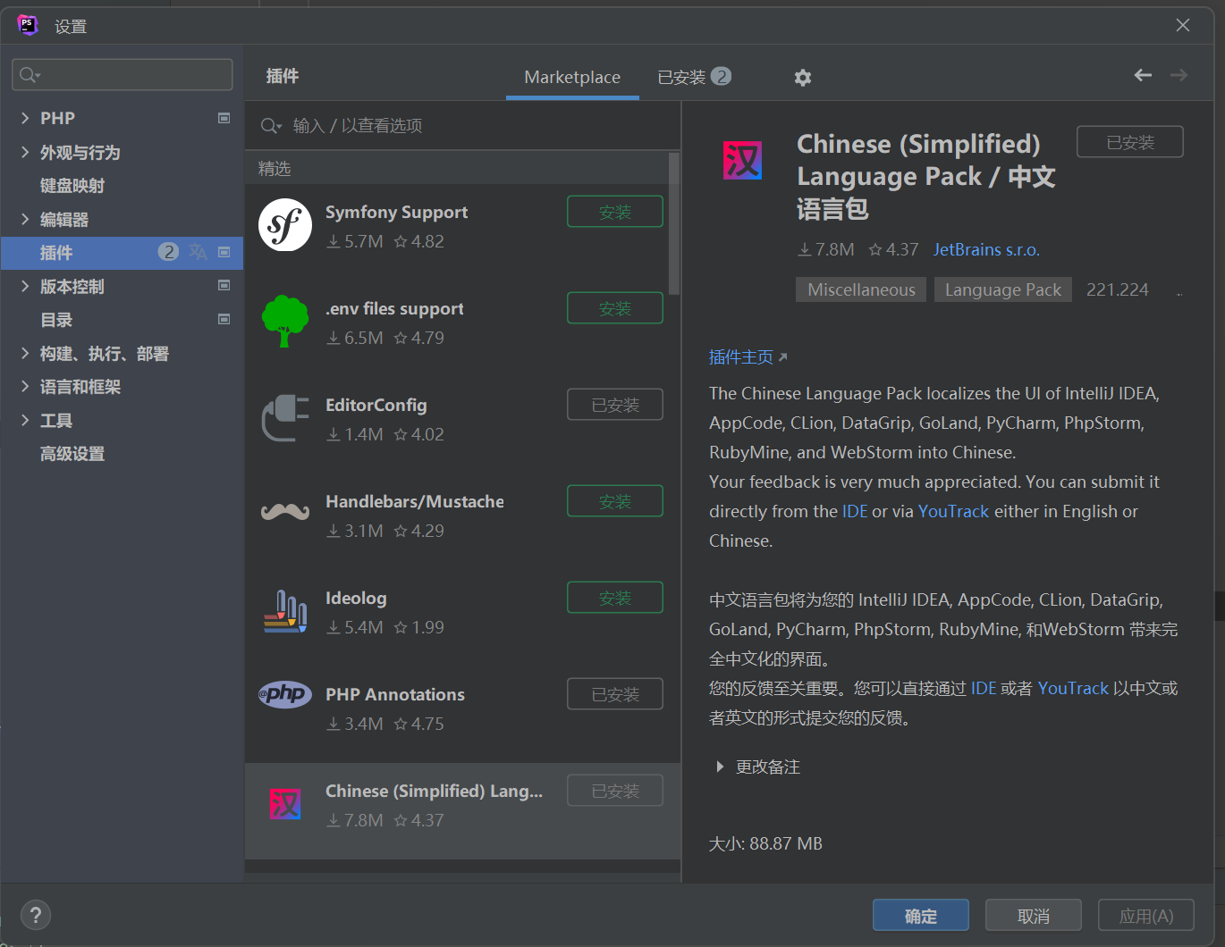
Task: Click the 取消 button
Action: pos(1034,916)
